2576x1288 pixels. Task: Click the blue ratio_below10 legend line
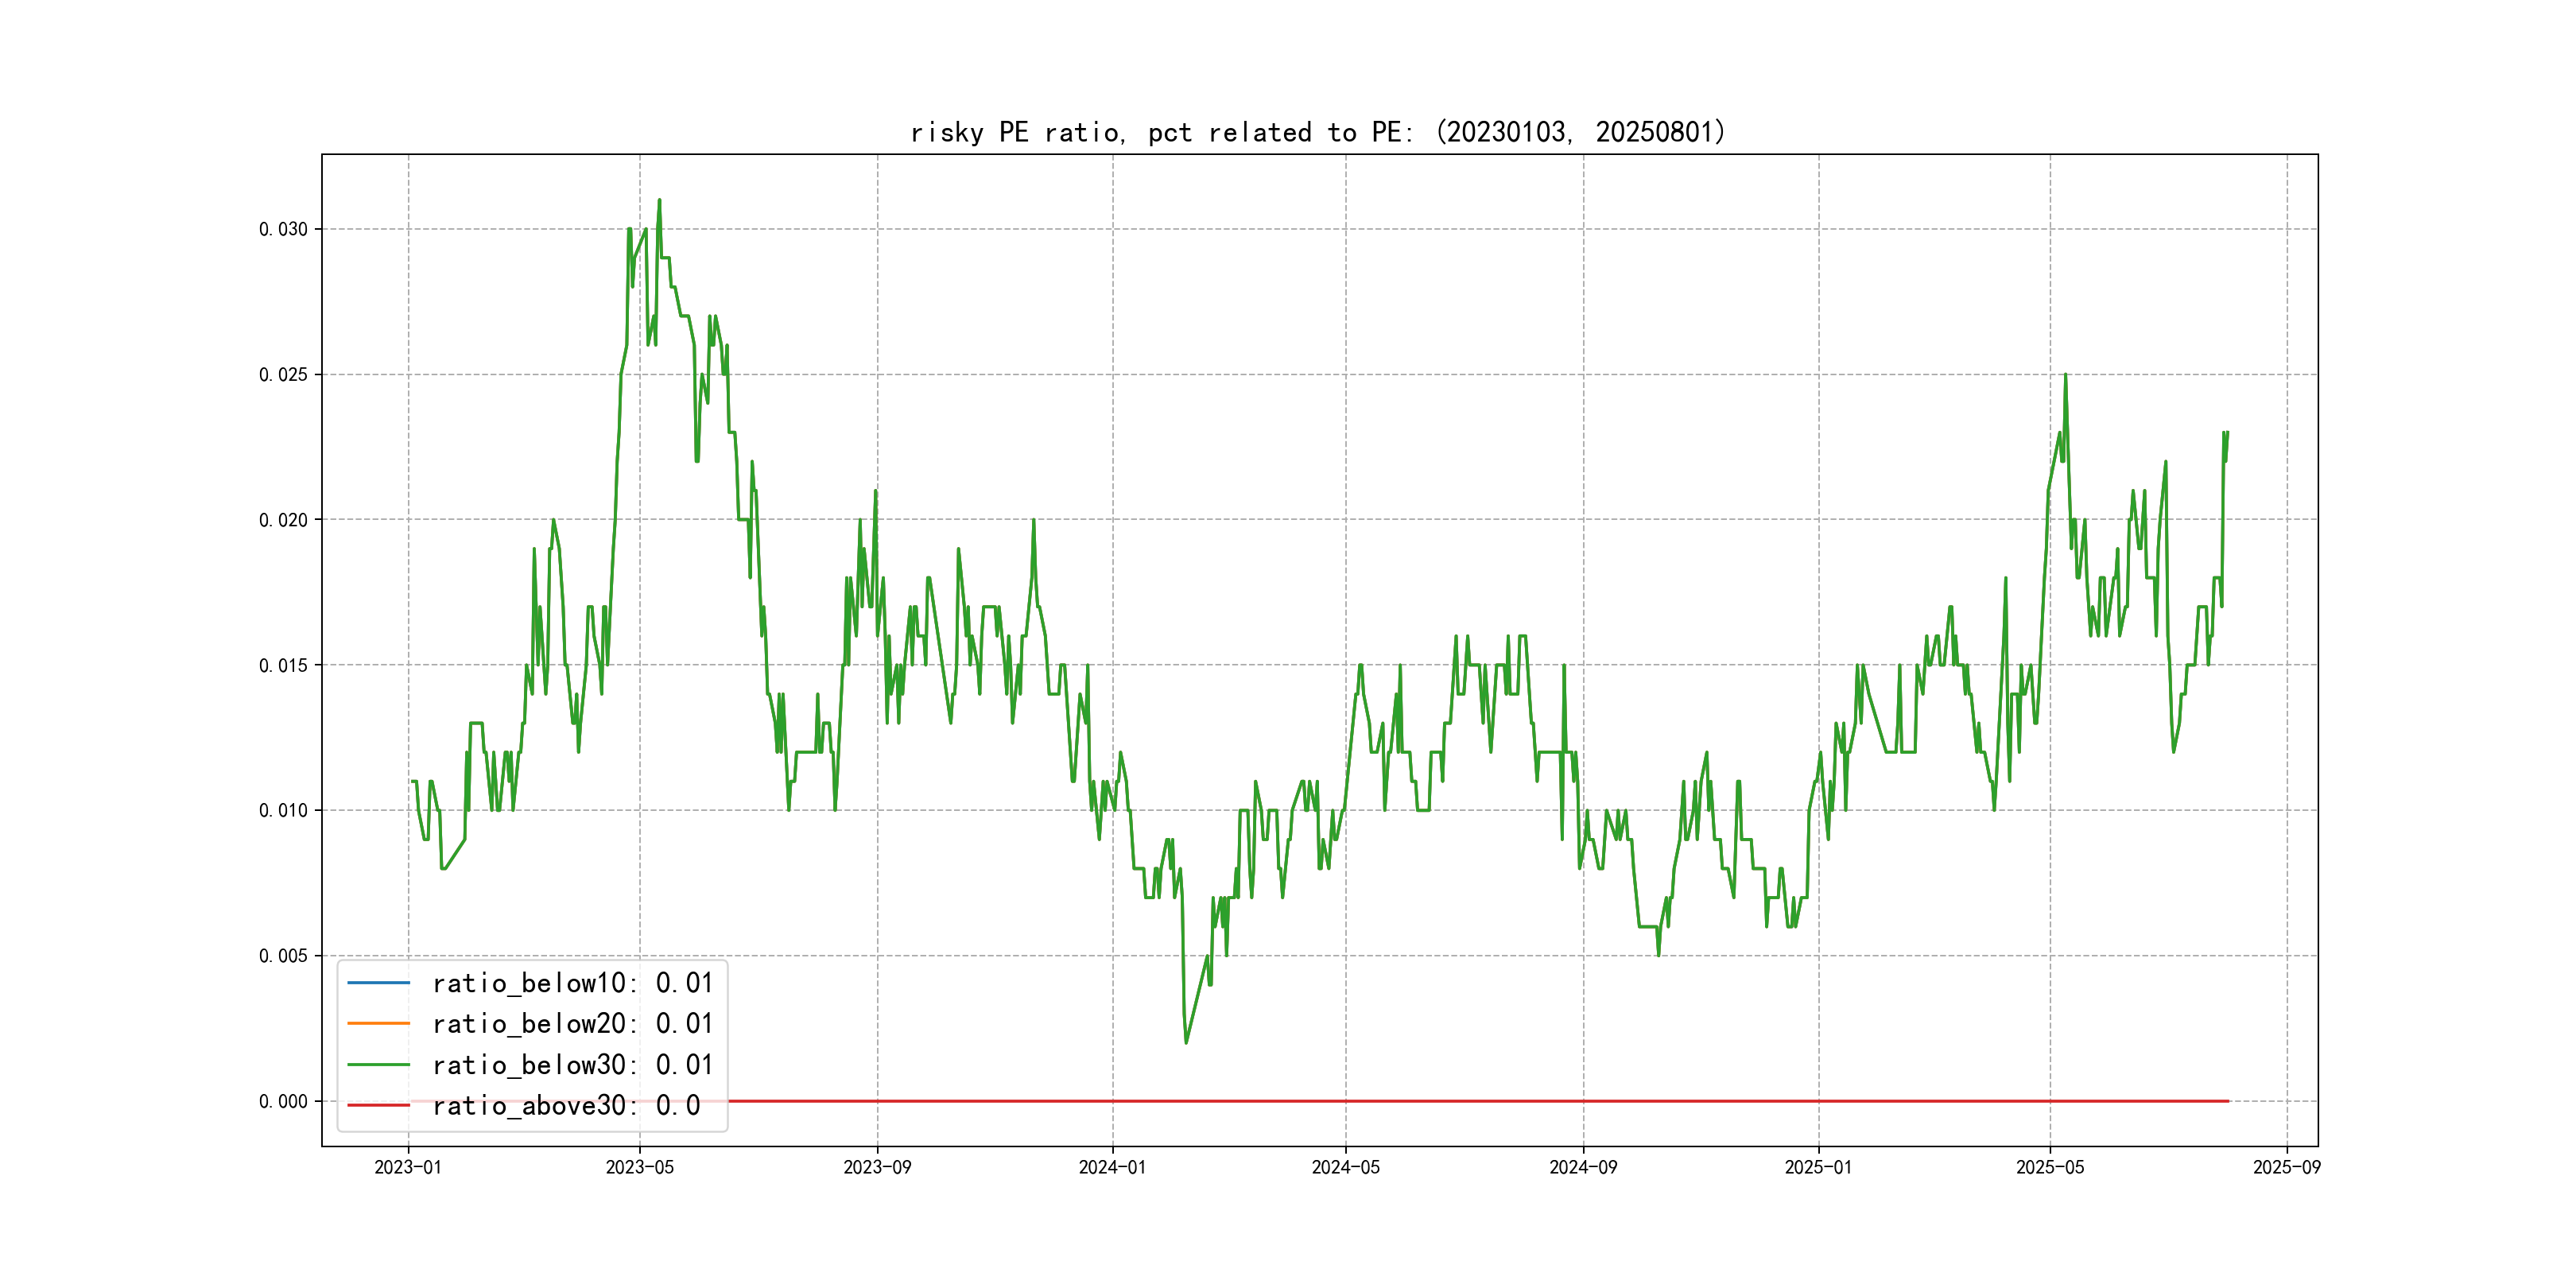[378, 983]
